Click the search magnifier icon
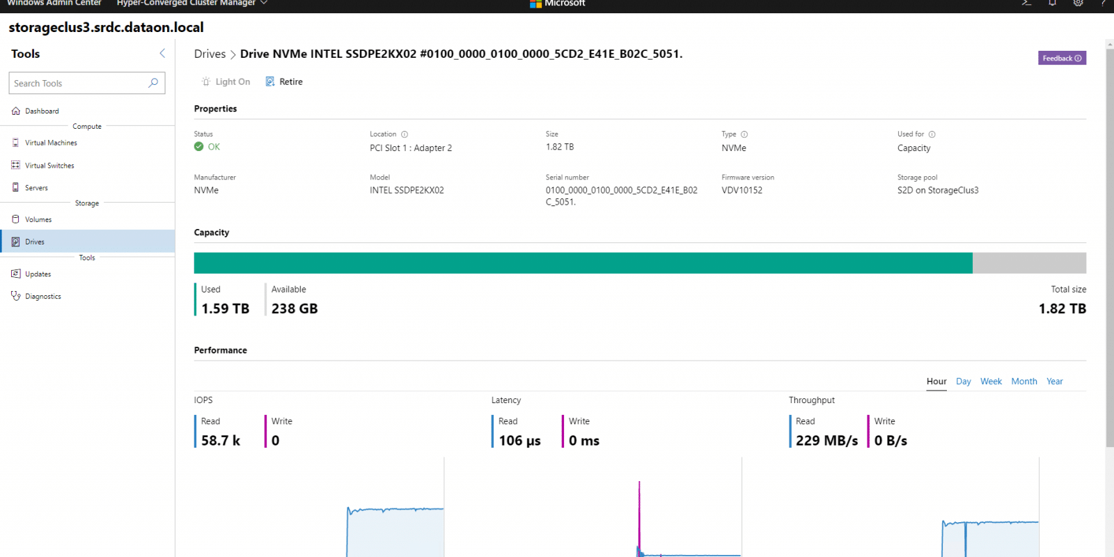Screen dimensions: 1114x557 153,83
